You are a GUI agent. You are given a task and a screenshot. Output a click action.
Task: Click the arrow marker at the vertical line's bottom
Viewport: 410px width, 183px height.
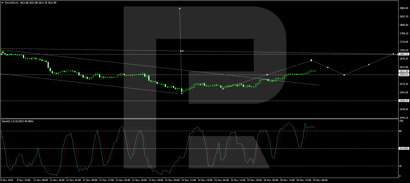click(182, 93)
